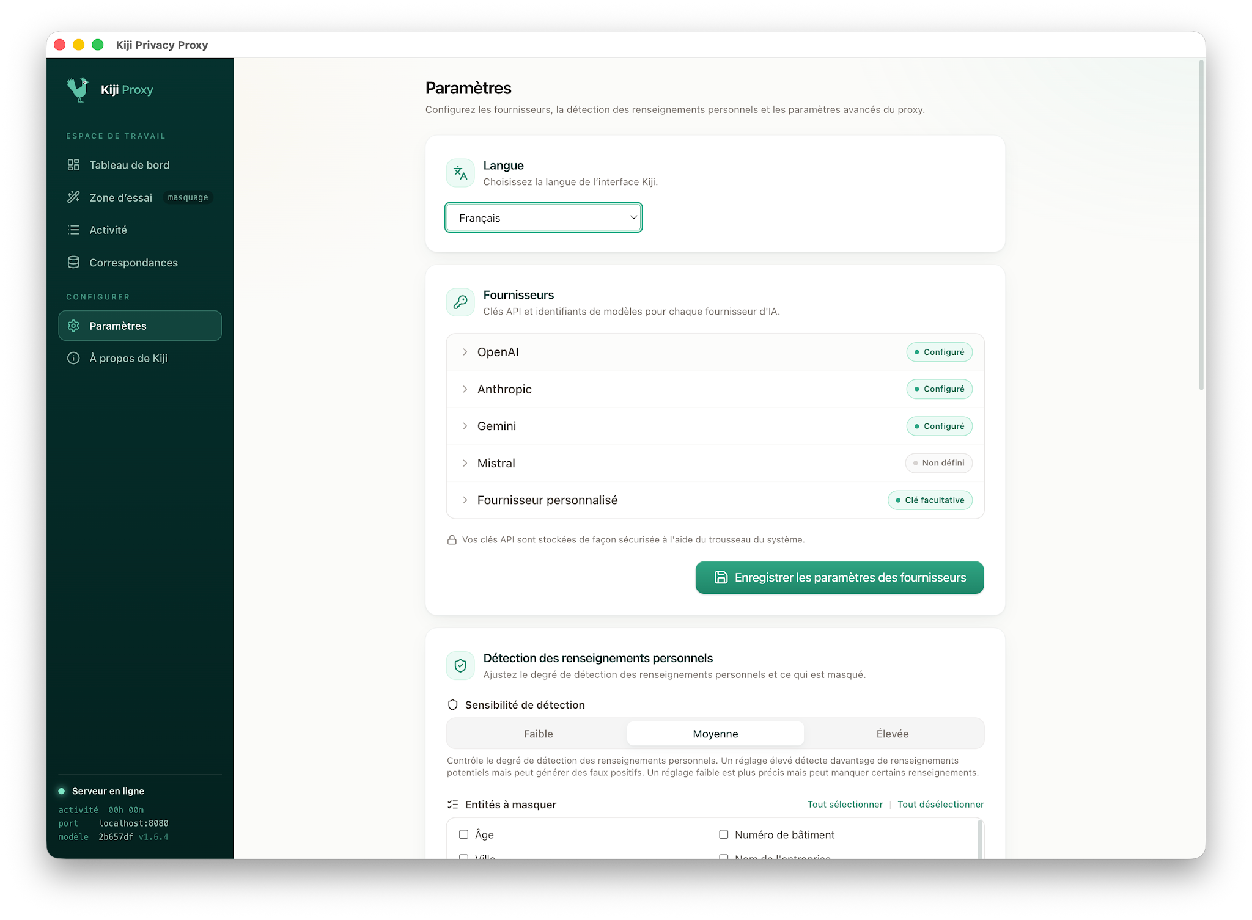Click the Langue translate icon

click(x=460, y=173)
